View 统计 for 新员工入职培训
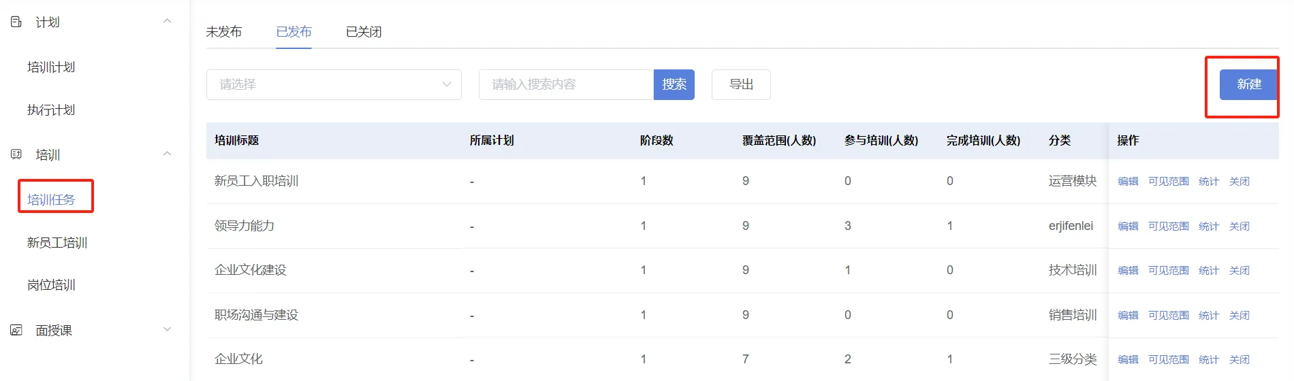The height and width of the screenshot is (381, 1294). 1209,182
